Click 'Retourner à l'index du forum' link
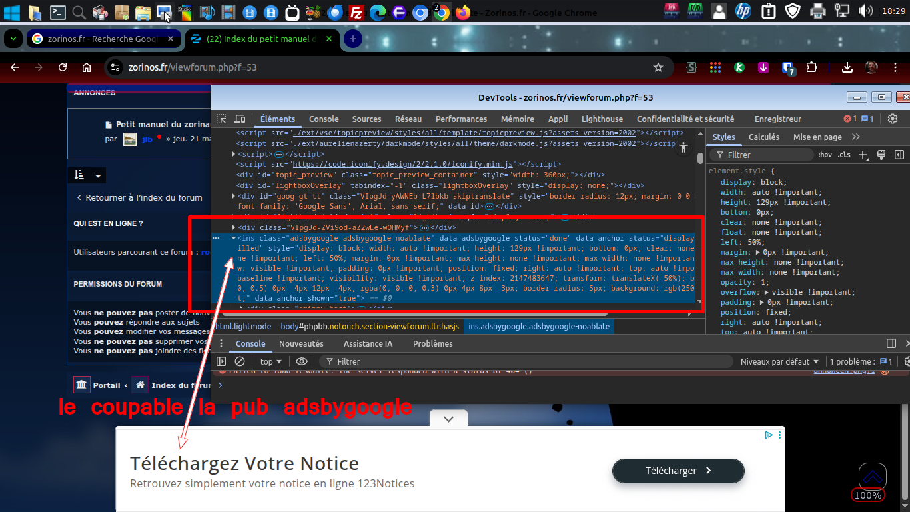The height and width of the screenshot is (512, 910). [139, 198]
